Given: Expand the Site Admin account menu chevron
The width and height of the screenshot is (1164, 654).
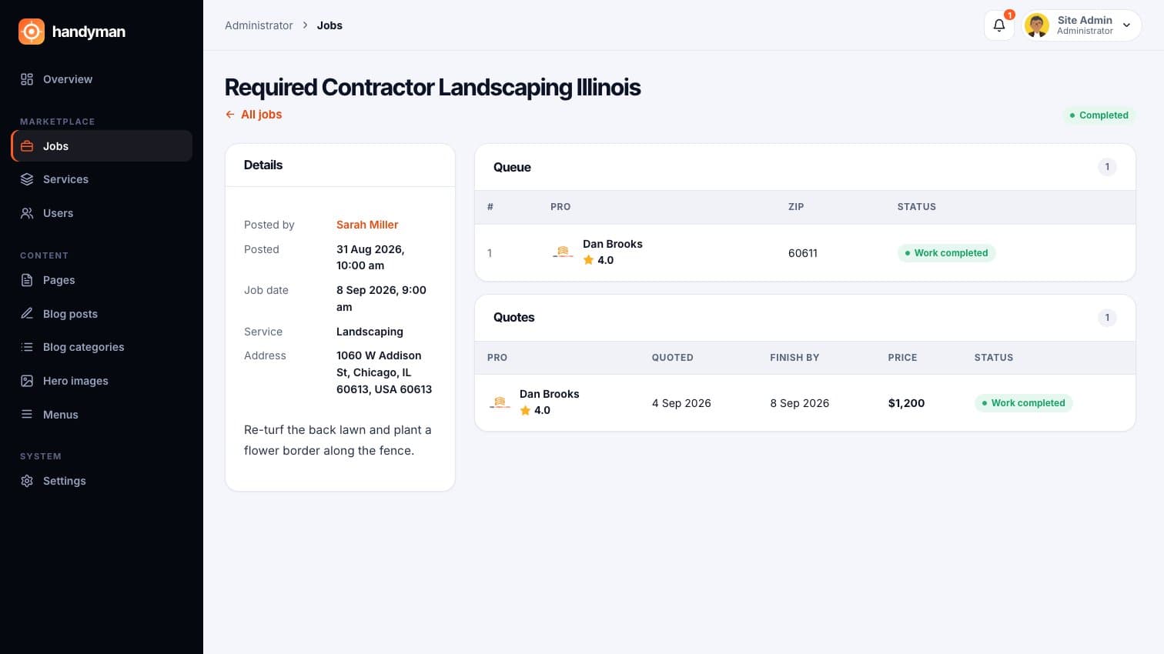Looking at the screenshot, I should [1127, 25].
